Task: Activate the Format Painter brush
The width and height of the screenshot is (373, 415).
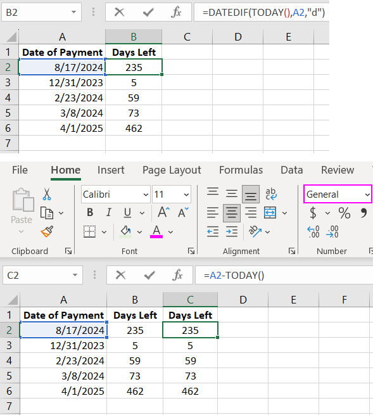Action: 47,231
